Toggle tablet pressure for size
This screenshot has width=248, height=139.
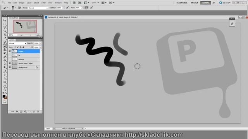[x=91, y=8]
